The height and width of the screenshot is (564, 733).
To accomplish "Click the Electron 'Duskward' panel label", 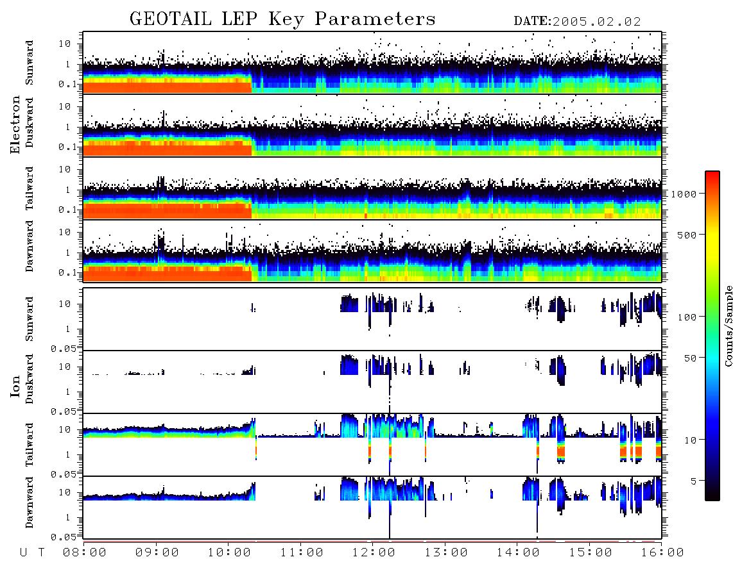I will 30,123.
